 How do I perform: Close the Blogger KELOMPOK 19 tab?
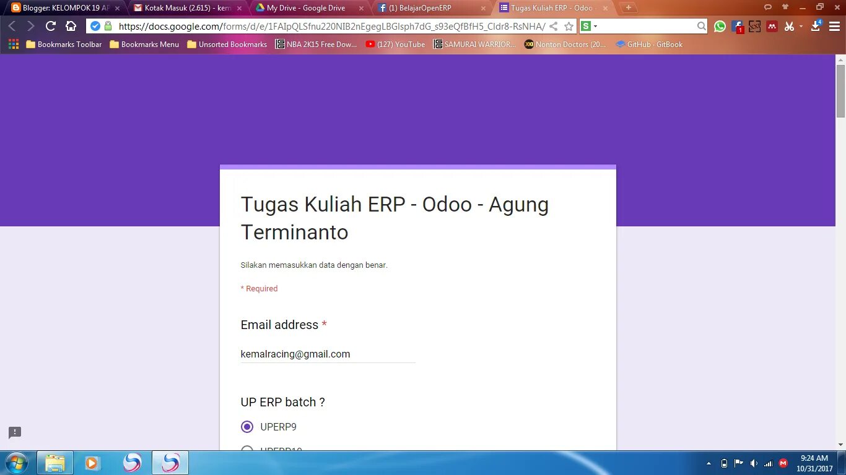coord(117,8)
